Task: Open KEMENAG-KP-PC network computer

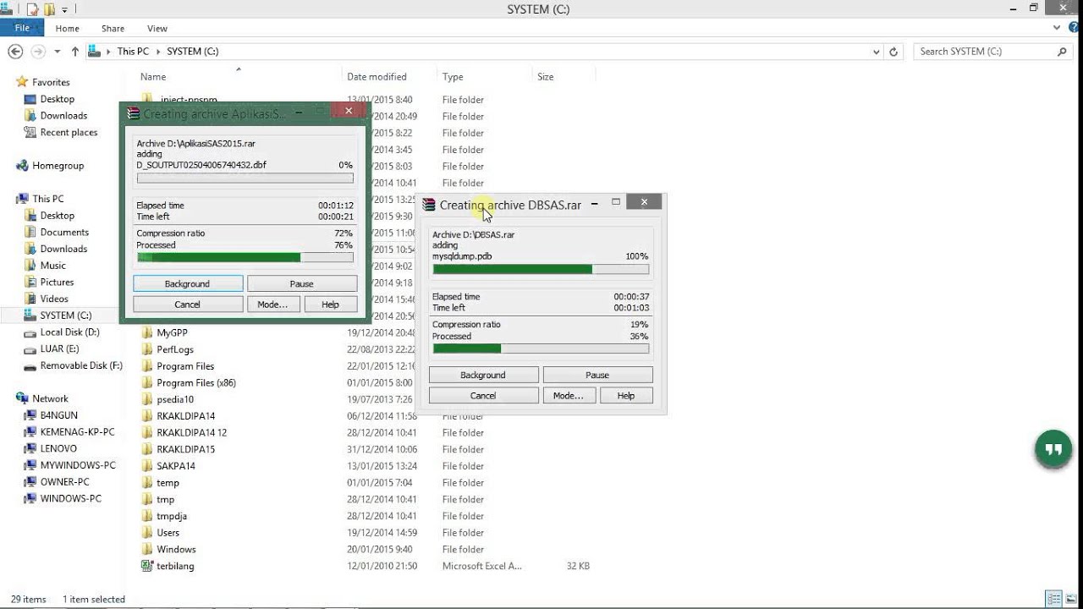Action: click(77, 431)
